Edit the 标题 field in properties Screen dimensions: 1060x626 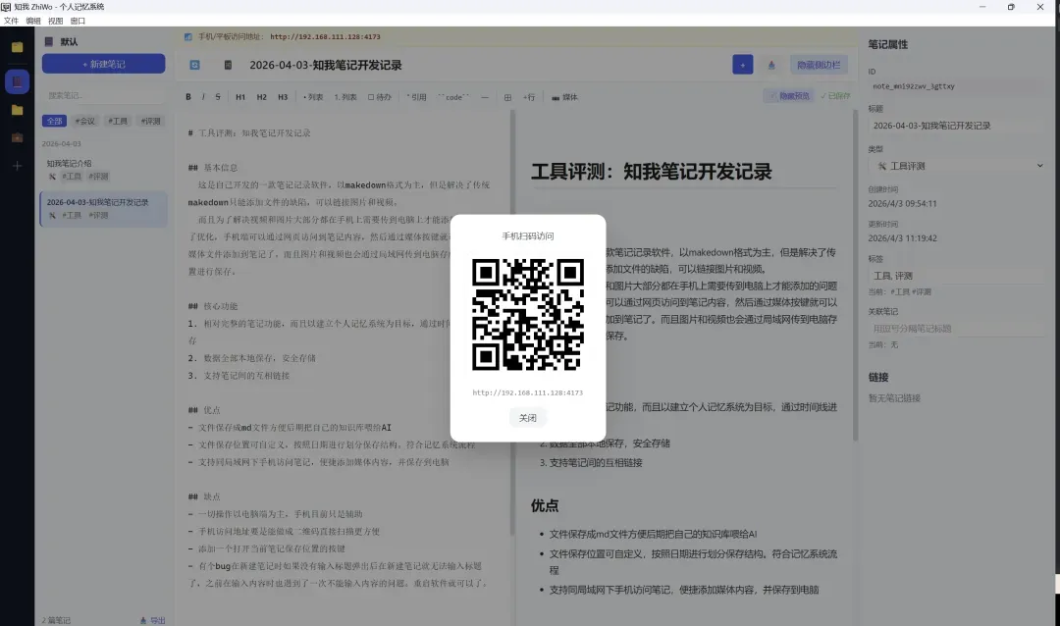(956, 126)
